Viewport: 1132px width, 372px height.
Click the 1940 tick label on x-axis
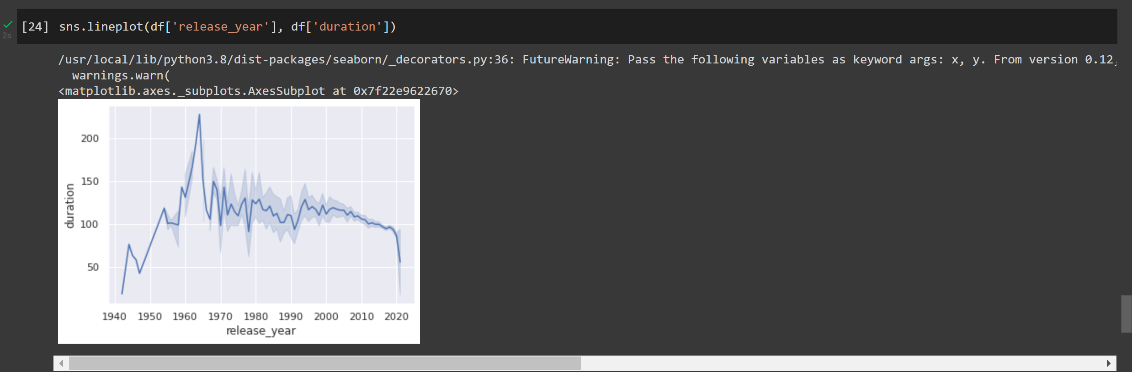[x=114, y=316]
